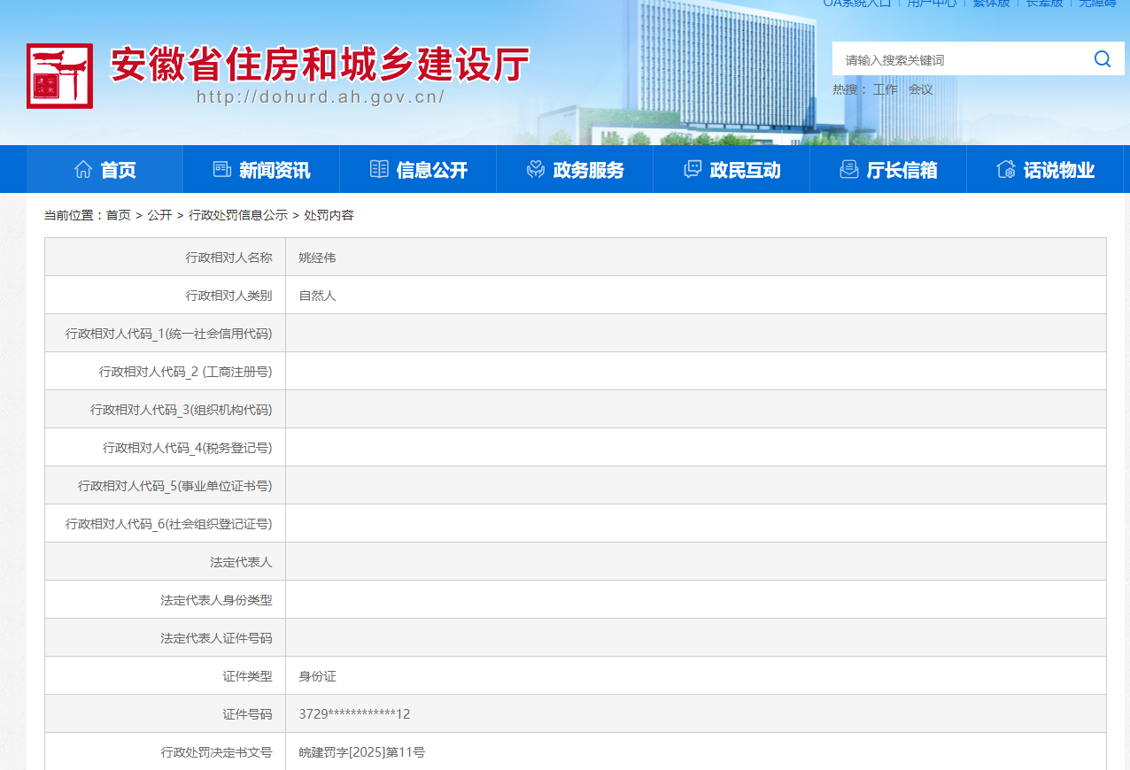Viewport: 1130px width, 770px height.
Task: Open 用户中心 top link
Action: click(x=931, y=4)
